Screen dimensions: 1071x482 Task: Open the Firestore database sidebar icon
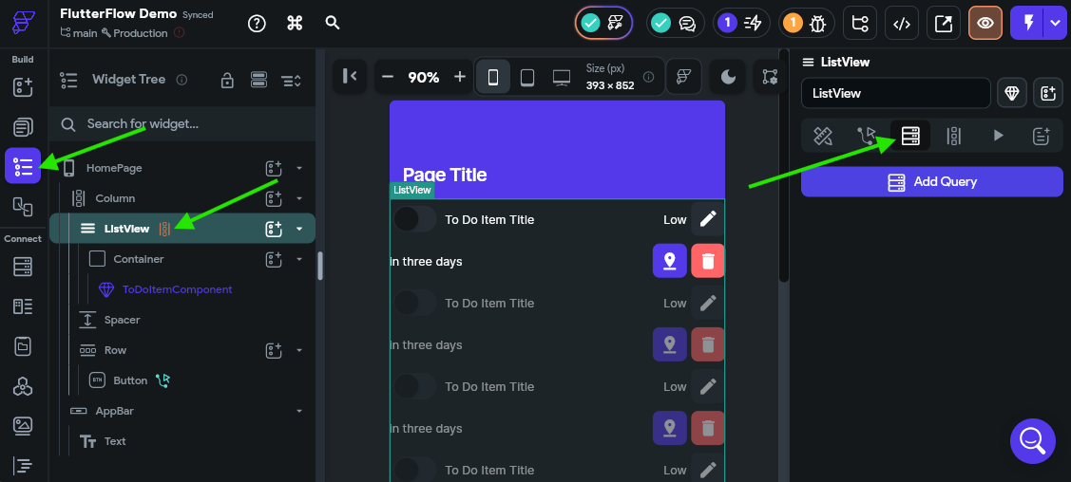(x=23, y=267)
